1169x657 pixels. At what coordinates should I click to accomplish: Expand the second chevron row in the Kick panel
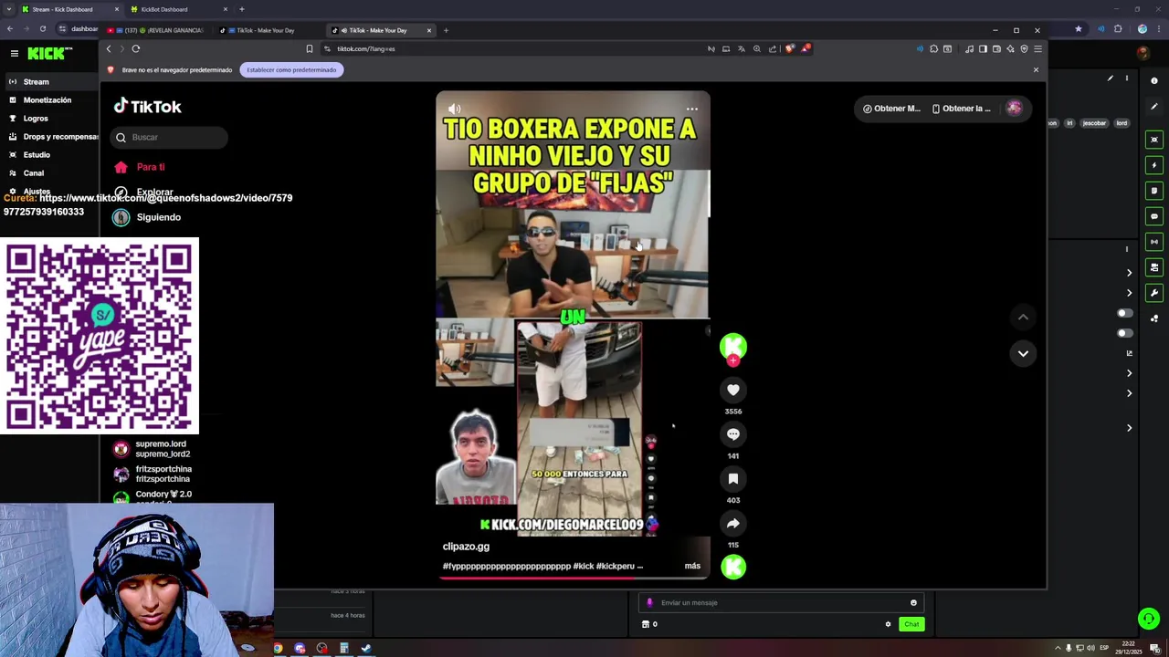[1129, 293]
